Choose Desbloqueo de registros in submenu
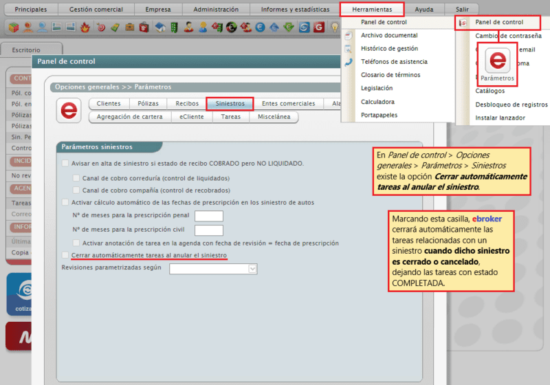This screenshot has width=550, height=385. tap(511, 104)
